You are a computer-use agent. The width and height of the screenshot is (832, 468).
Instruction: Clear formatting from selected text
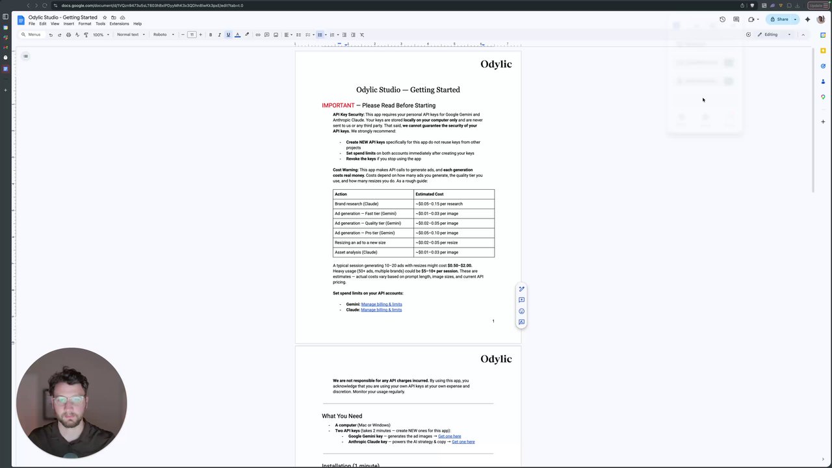click(362, 34)
